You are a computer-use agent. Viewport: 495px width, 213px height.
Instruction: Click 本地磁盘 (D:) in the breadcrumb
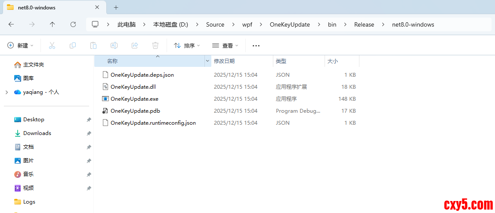[170, 24]
